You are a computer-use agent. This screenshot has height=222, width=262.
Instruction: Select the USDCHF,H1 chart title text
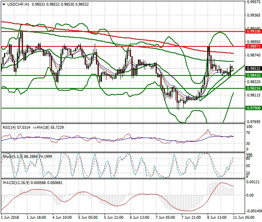(x=18, y=4)
